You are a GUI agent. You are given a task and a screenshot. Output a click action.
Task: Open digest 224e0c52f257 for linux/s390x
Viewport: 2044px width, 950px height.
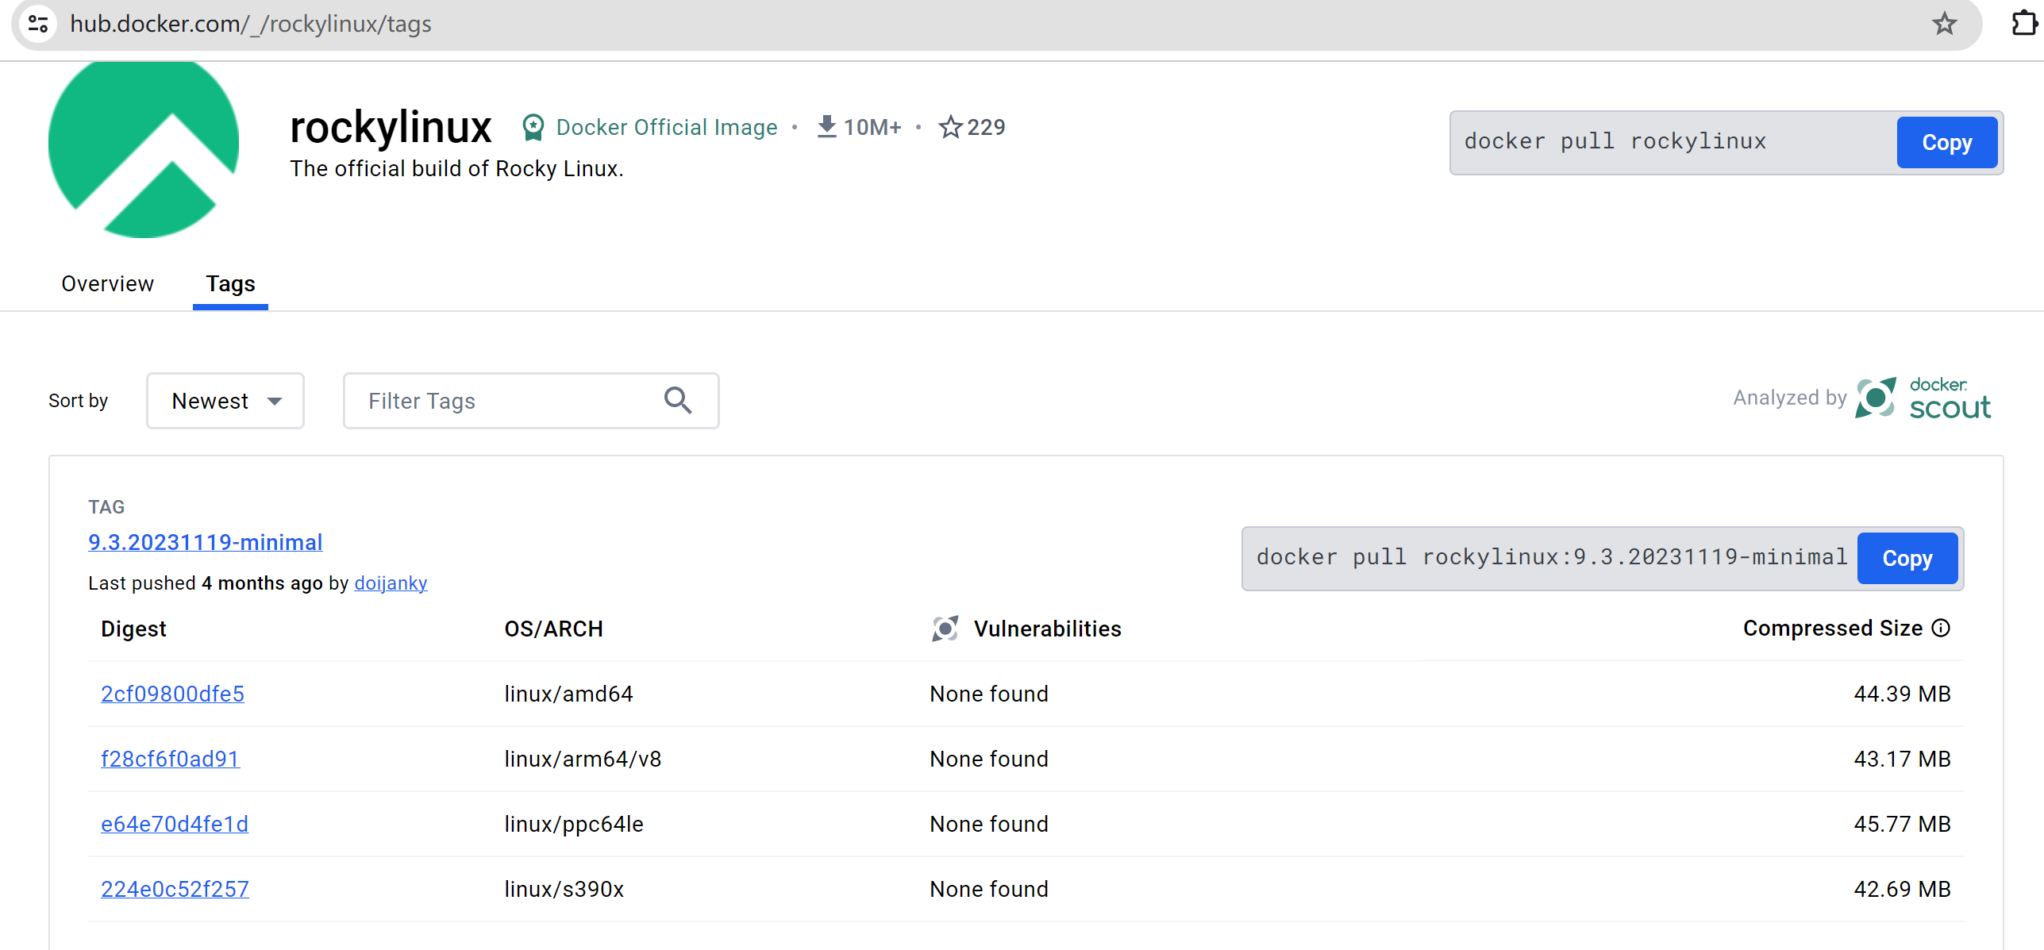[x=175, y=889]
